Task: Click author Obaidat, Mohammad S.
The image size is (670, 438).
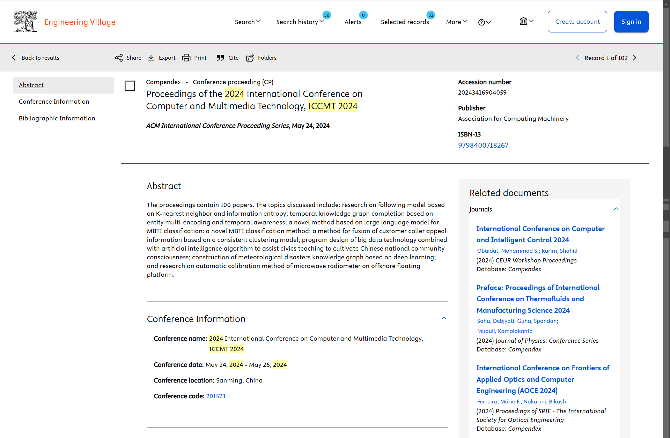Action: click(508, 251)
